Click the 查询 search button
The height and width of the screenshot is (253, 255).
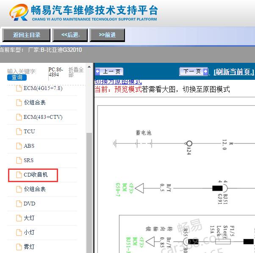pyautogui.click(x=17, y=77)
